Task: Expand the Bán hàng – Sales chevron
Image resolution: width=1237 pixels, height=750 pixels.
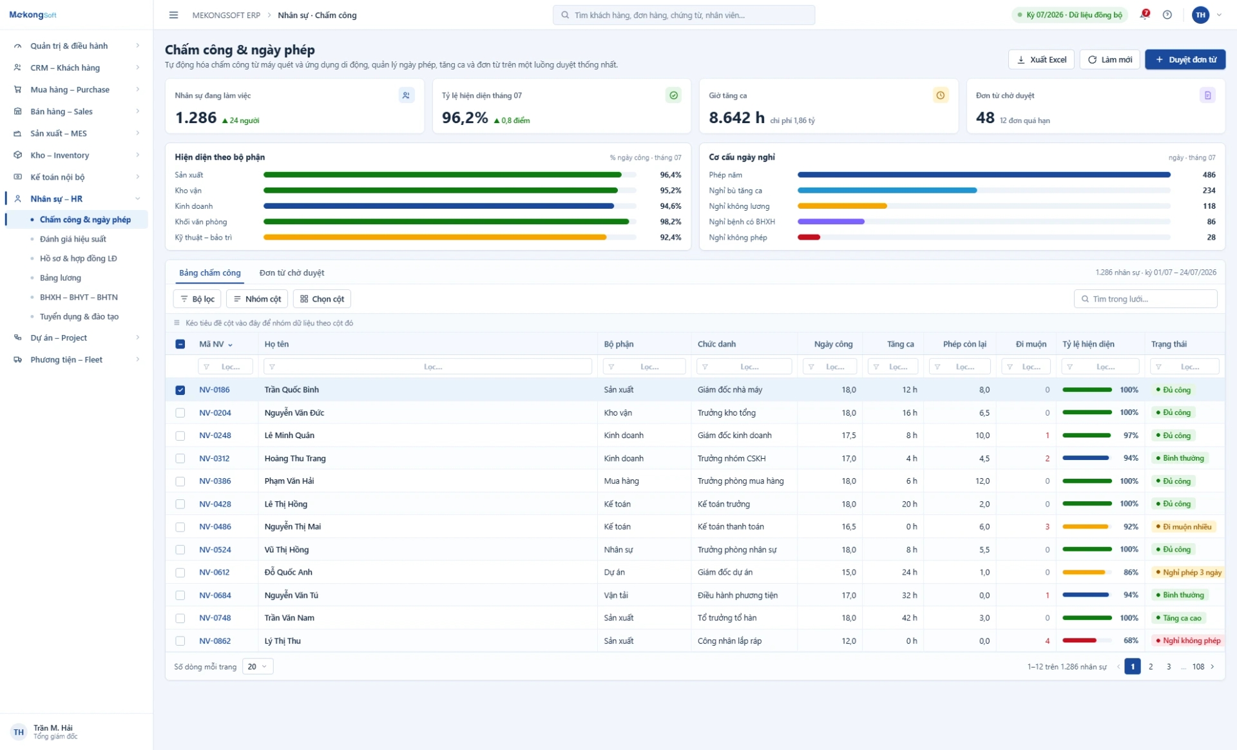Action: (138, 111)
